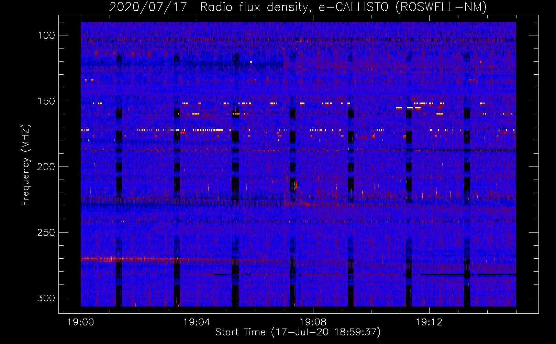Click the '19:12' time tick label

point(429,322)
